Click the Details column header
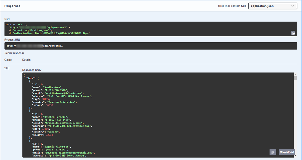Screen dimensions: 302x160 (26, 60)
